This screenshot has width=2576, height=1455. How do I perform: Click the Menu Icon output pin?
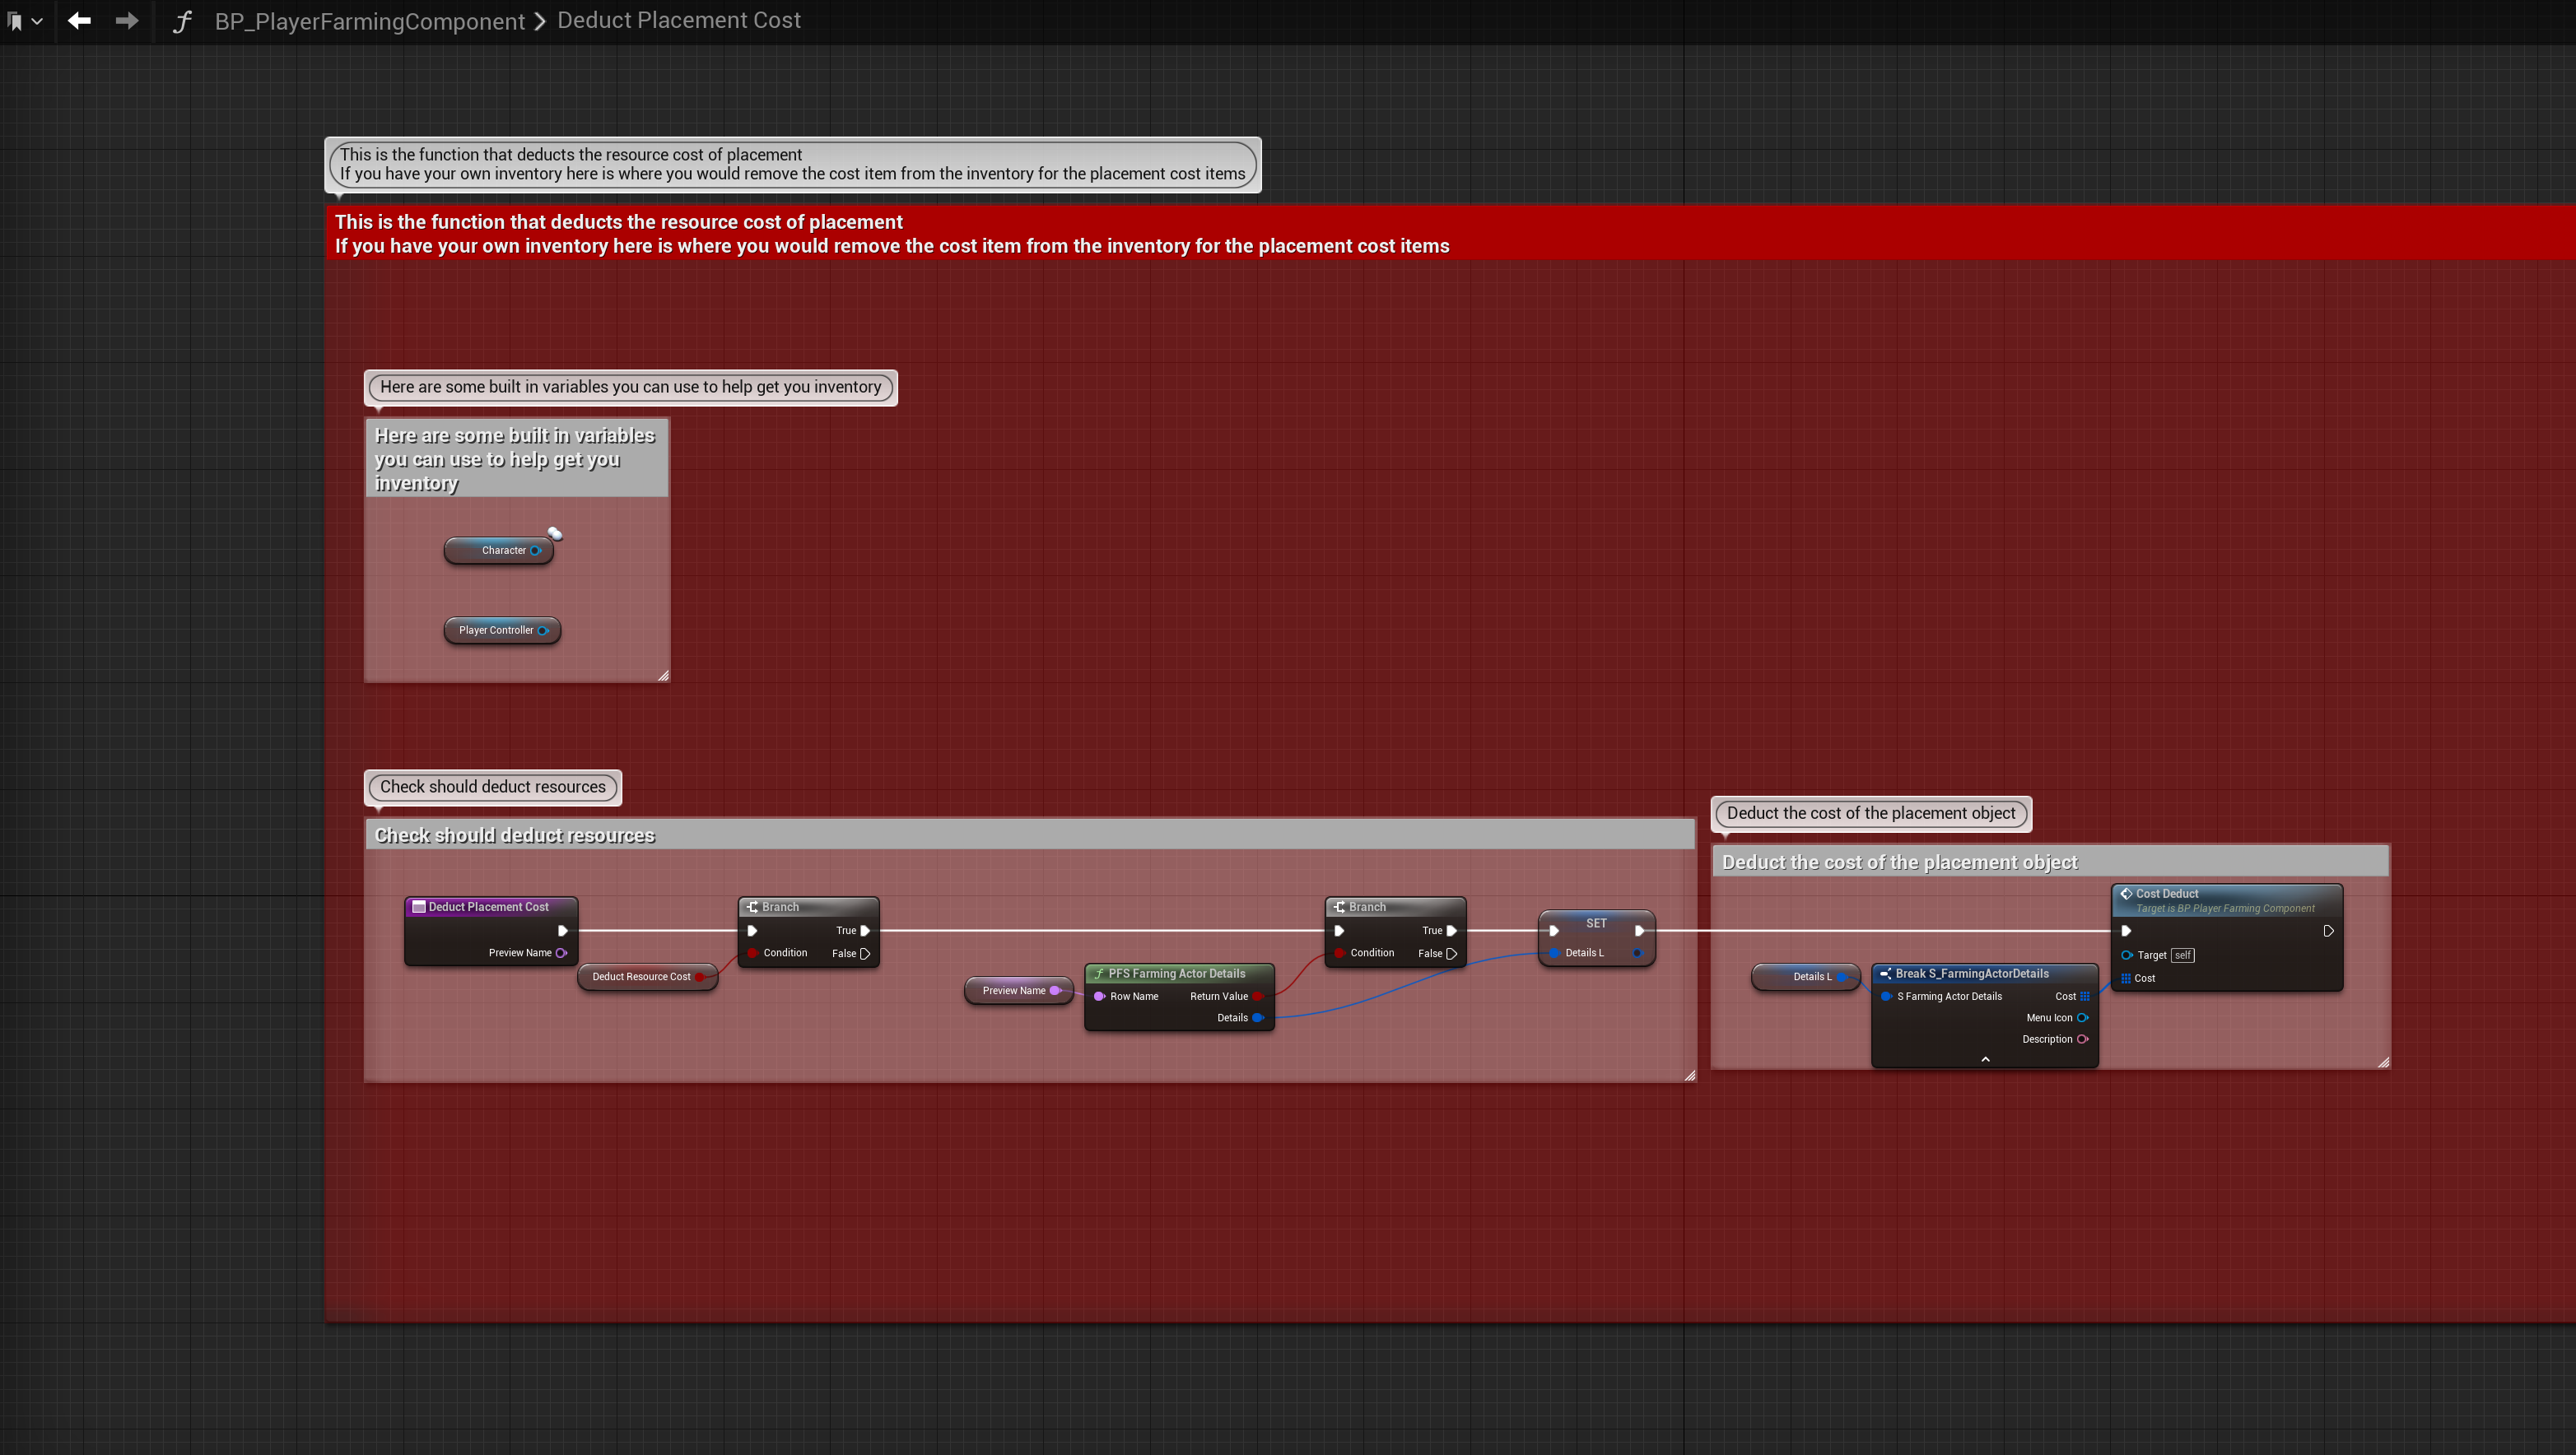click(x=2083, y=1018)
